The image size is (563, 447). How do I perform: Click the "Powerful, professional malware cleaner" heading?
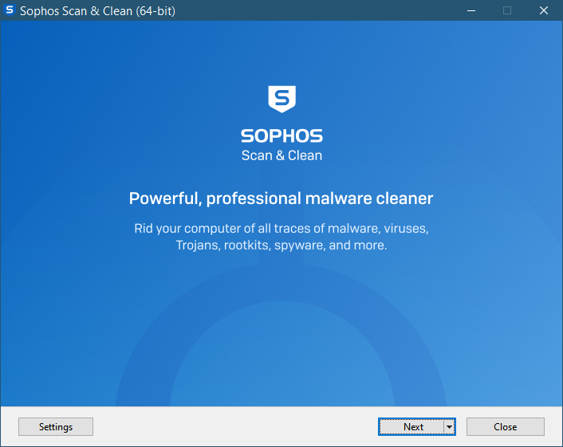tap(281, 198)
